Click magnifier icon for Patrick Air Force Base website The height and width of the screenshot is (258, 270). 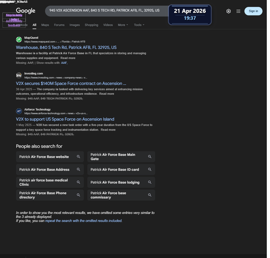click(78, 157)
